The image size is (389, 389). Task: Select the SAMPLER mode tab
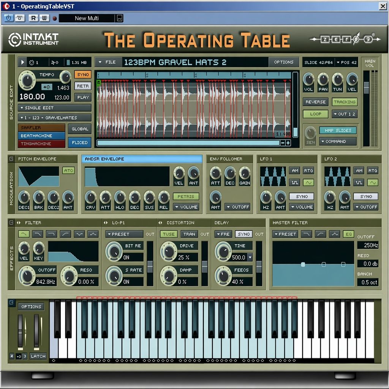coord(41,128)
